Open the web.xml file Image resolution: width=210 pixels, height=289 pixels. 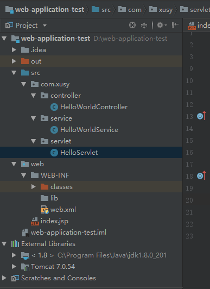point(58,210)
